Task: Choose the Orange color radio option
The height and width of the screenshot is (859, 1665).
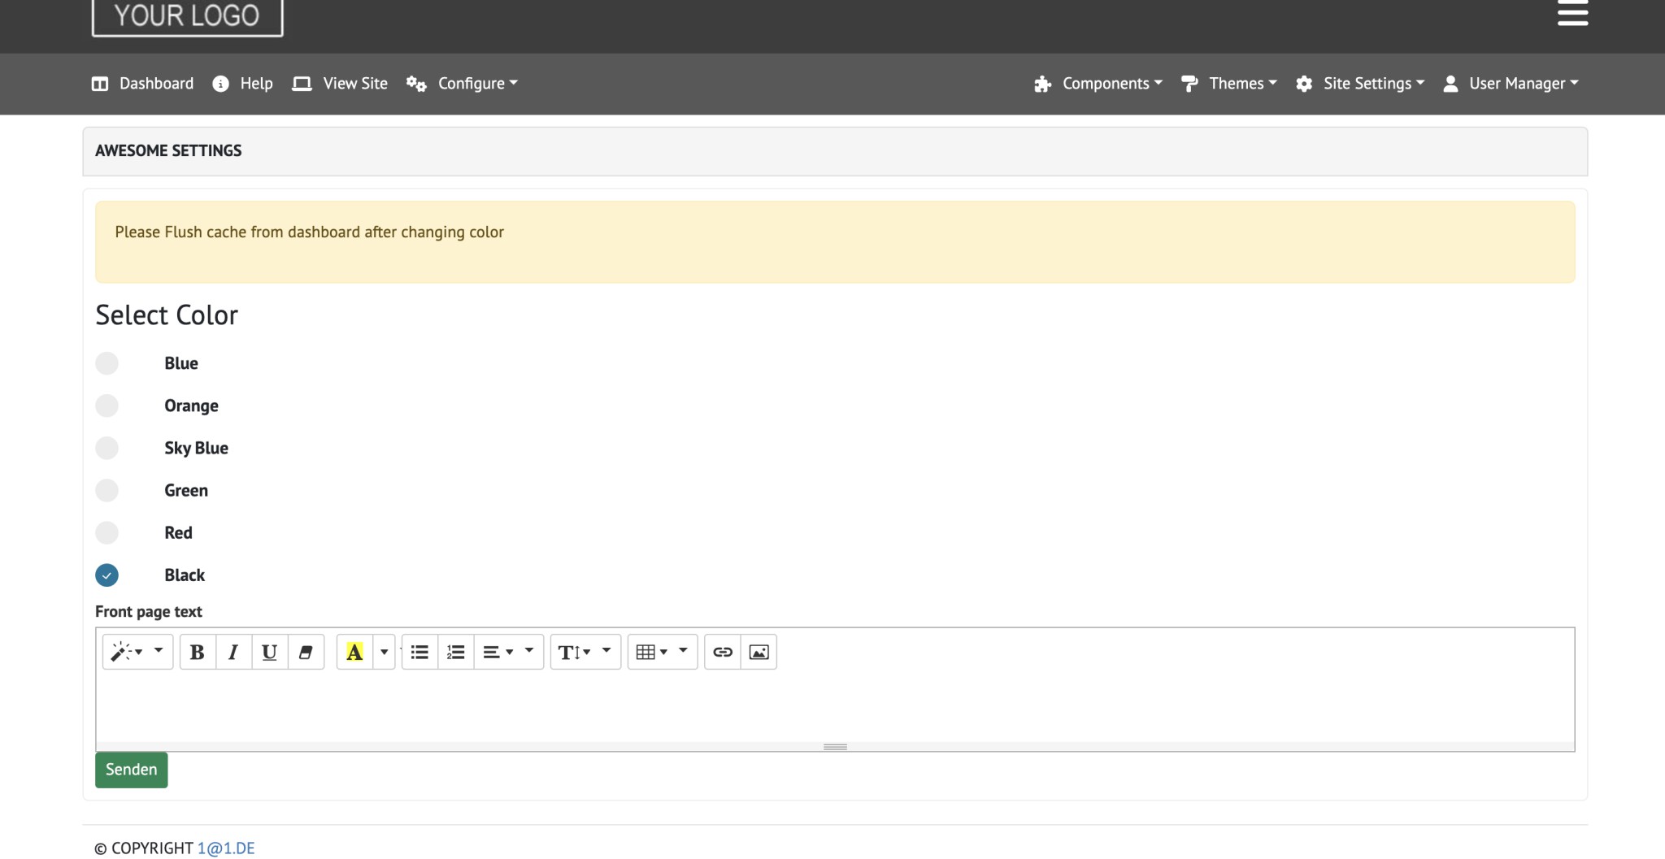Action: (x=107, y=406)
